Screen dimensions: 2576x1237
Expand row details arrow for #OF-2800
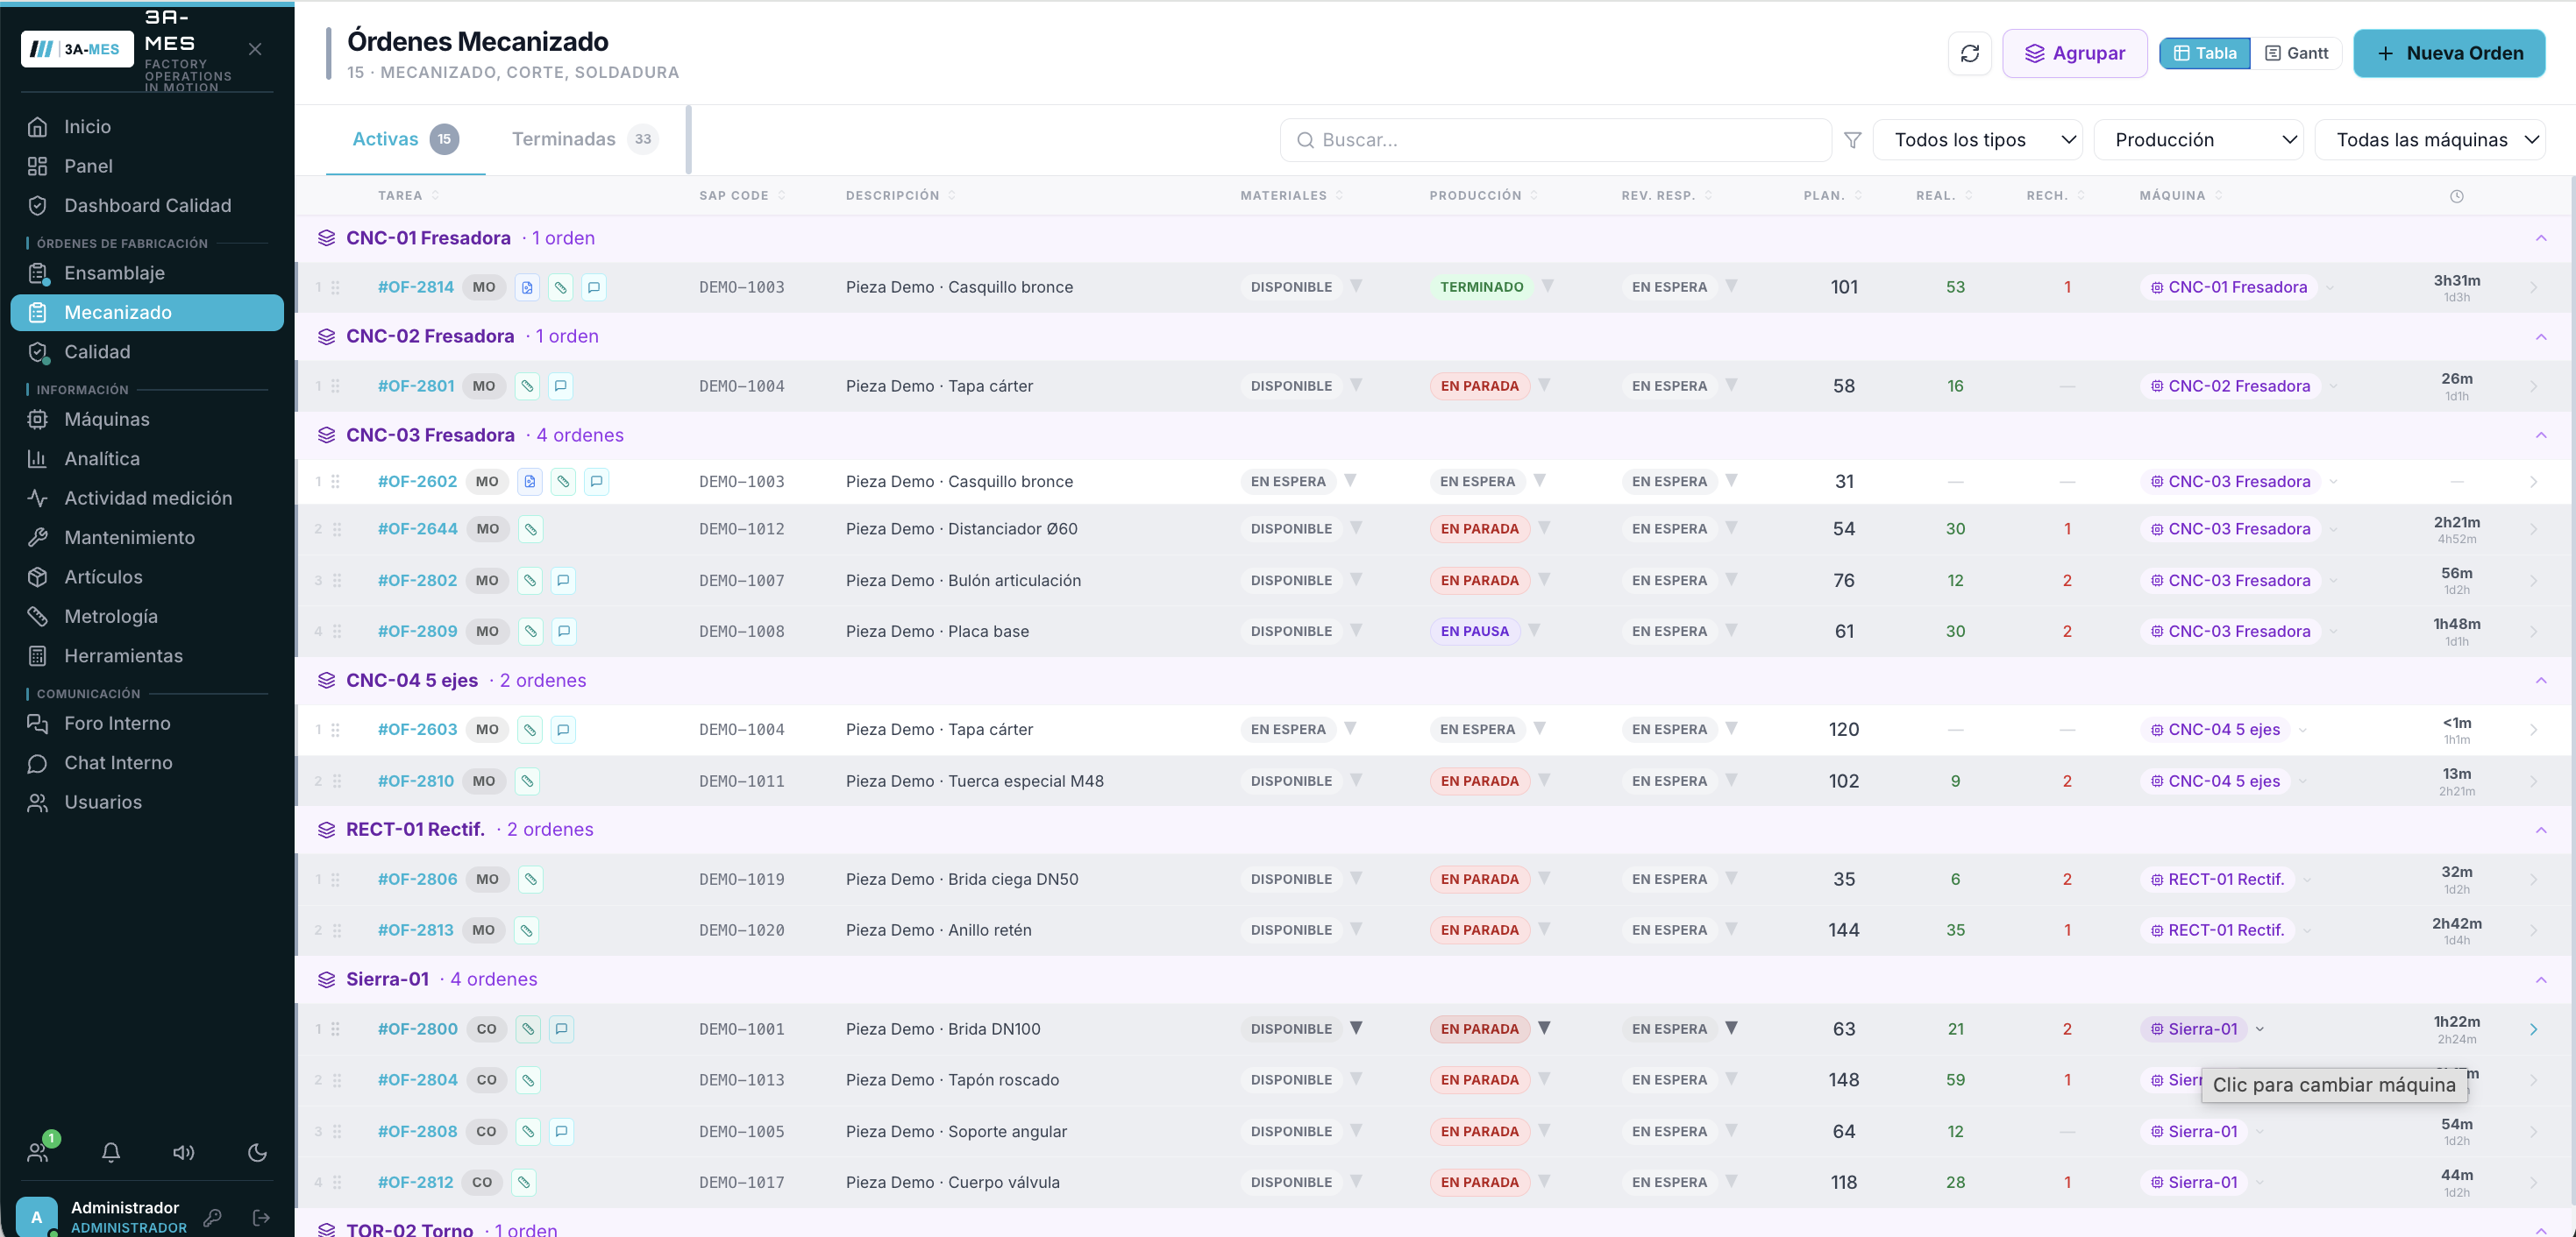(x=2533, y=1029)
